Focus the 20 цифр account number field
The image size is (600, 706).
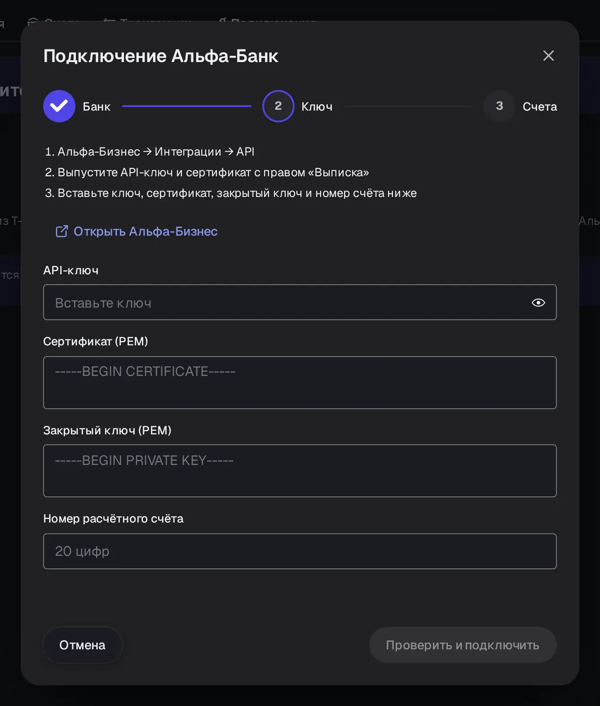point(300,551)
